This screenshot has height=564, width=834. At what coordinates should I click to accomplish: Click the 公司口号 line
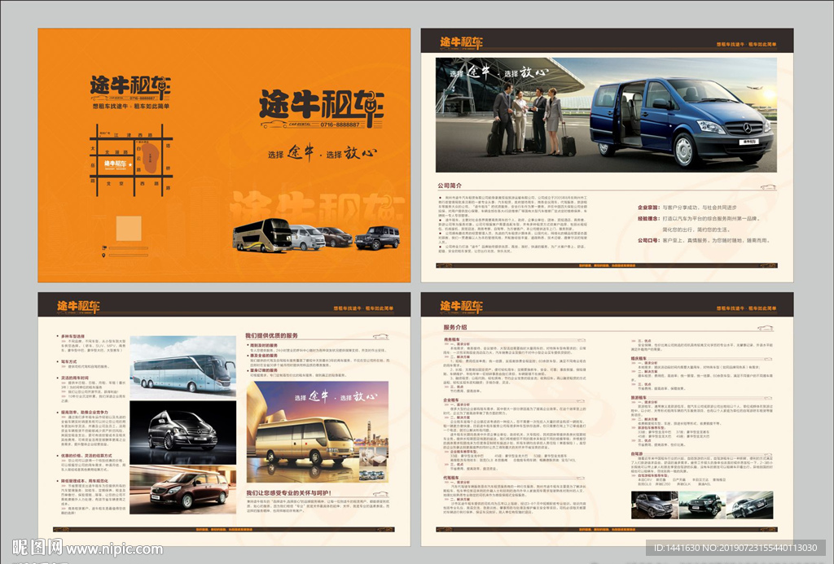pos(703,240)
